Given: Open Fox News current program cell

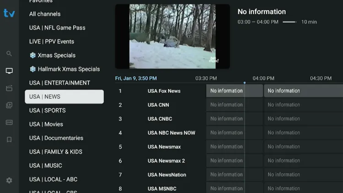Looking at the screenshot, I should click(235, 91).
